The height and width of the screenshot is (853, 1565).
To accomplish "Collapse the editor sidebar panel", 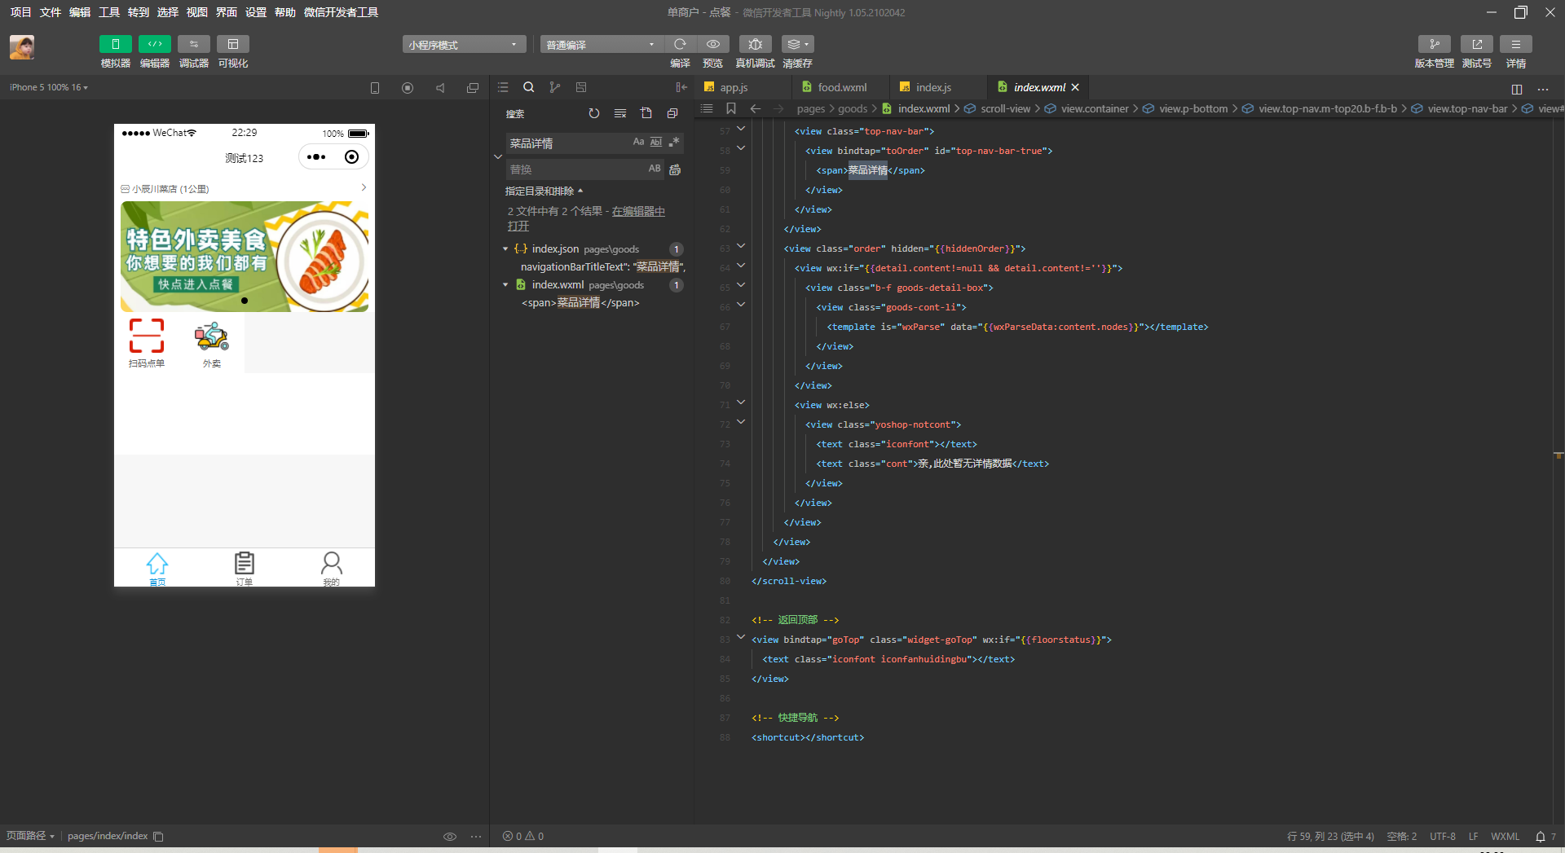I will pos(681,87).
